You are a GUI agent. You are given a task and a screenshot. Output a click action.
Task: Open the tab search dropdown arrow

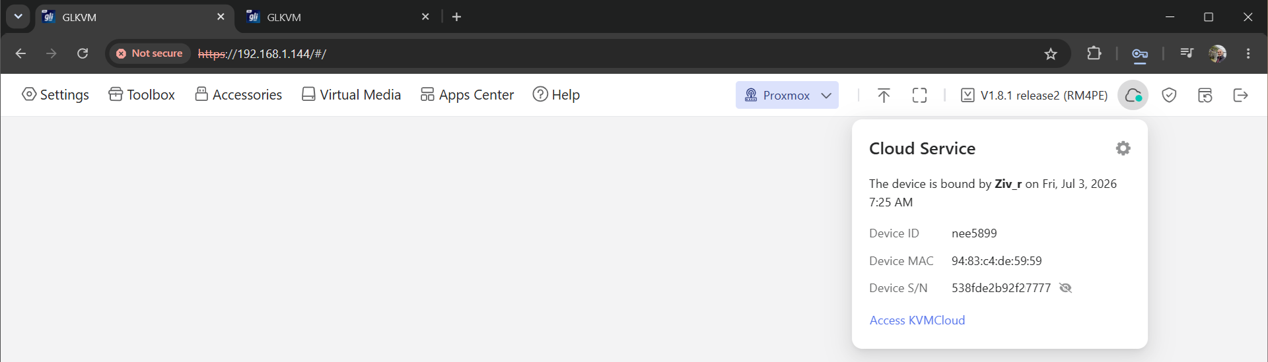(x=18, y=16)
